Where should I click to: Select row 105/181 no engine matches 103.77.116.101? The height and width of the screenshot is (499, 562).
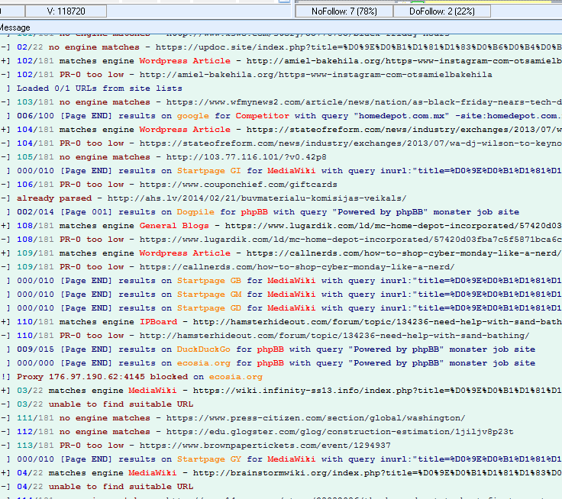(x=281, y=157)
